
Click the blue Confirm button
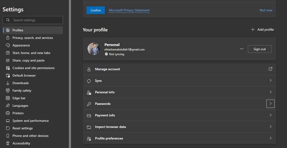96,10
